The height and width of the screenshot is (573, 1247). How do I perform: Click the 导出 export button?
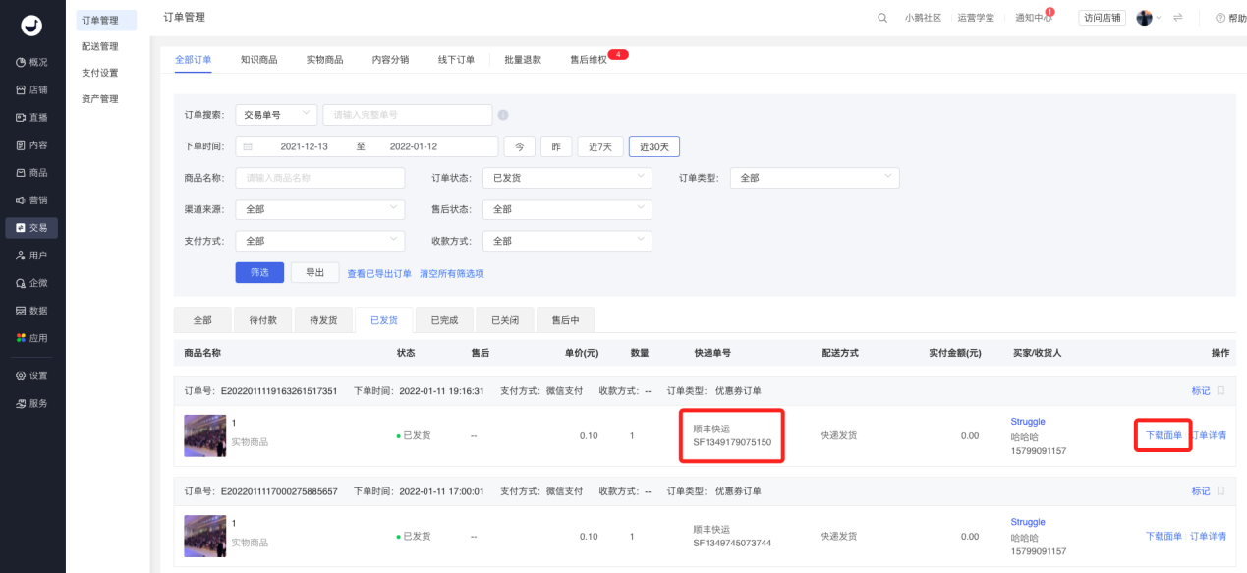314,272
